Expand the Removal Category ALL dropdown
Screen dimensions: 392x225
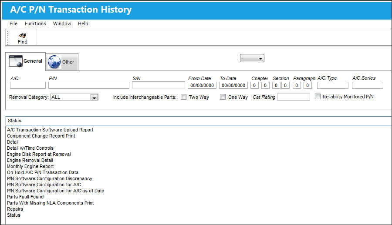[x=74, y=97]
